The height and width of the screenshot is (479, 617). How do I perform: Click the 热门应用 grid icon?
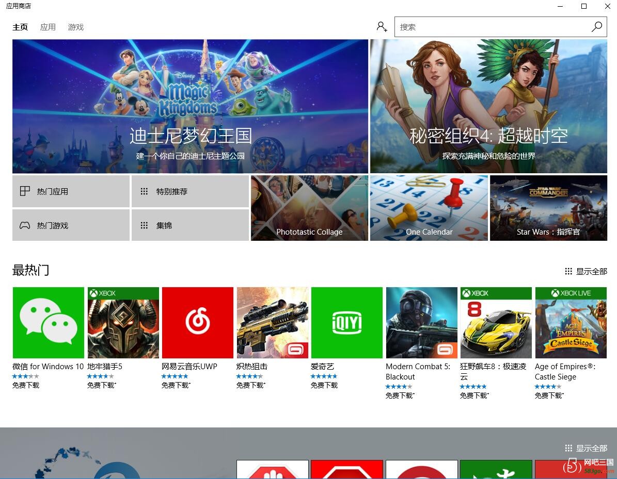coord(25,191)
